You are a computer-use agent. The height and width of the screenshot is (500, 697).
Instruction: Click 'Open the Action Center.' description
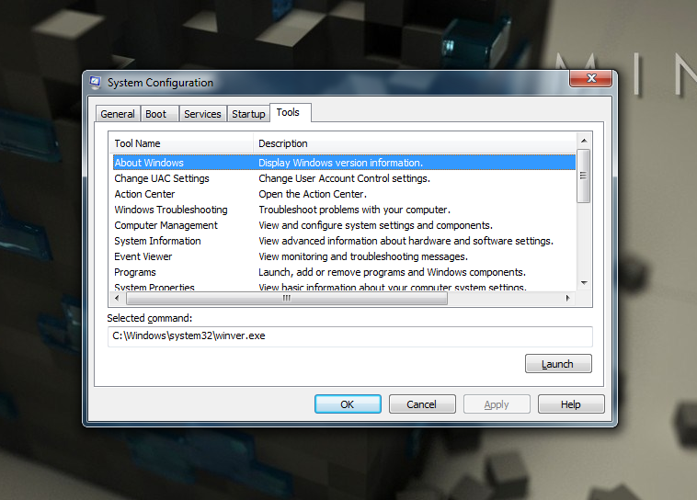click(x=313, y=194)
